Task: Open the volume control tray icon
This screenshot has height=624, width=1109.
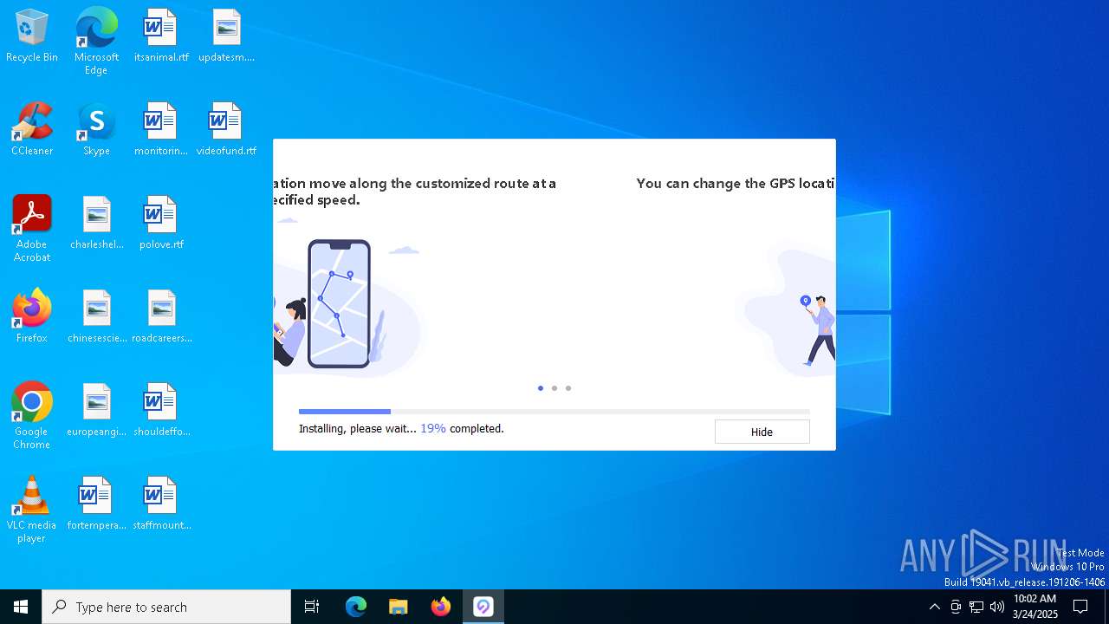Action: coord(997,607)
